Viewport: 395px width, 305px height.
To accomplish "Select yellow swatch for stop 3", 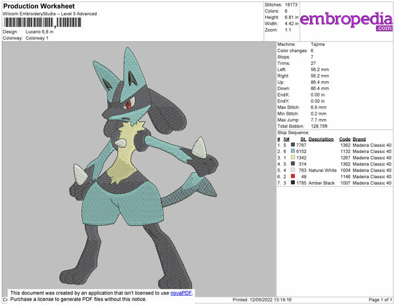I will click(x=293, y=157).
